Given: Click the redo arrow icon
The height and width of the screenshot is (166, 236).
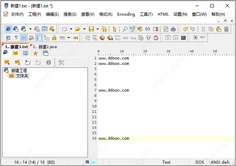Looking at the screenshot, I should [x=193, y=29].
